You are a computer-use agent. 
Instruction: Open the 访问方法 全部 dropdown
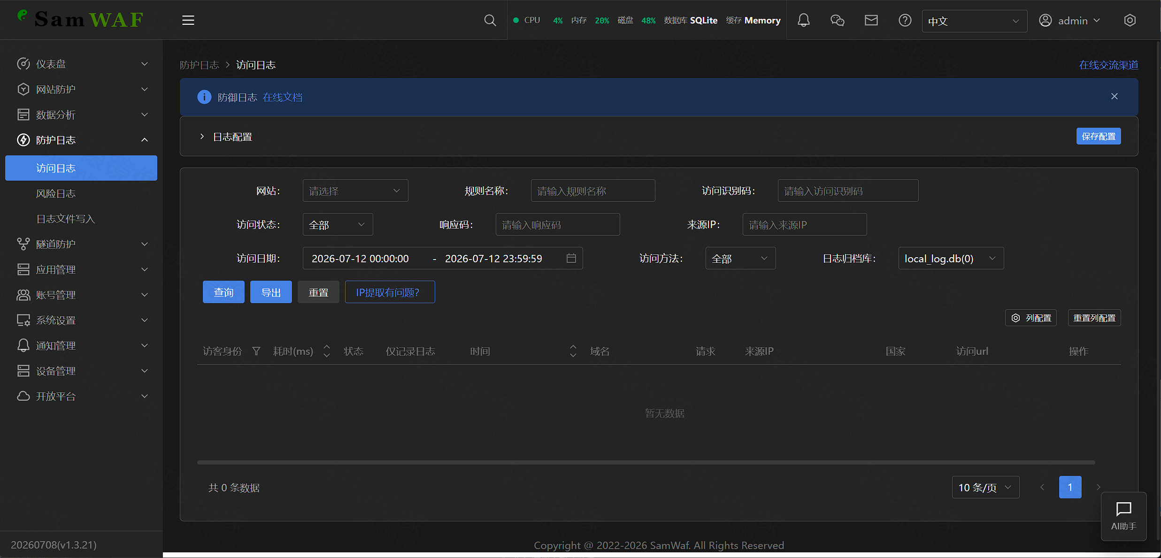pyautogui.click(x=741, y=258)
